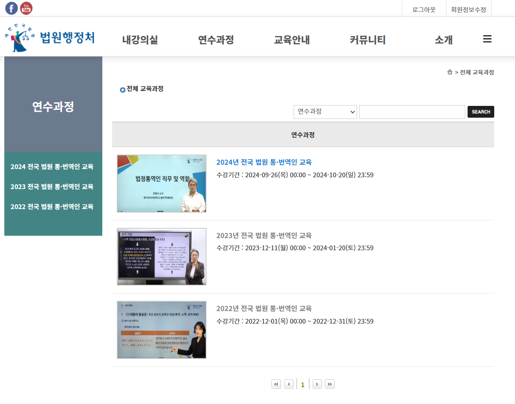This screenshot has width=515, height=404.
Task: Open the Facebook icon link
Action: click(11, 8)
